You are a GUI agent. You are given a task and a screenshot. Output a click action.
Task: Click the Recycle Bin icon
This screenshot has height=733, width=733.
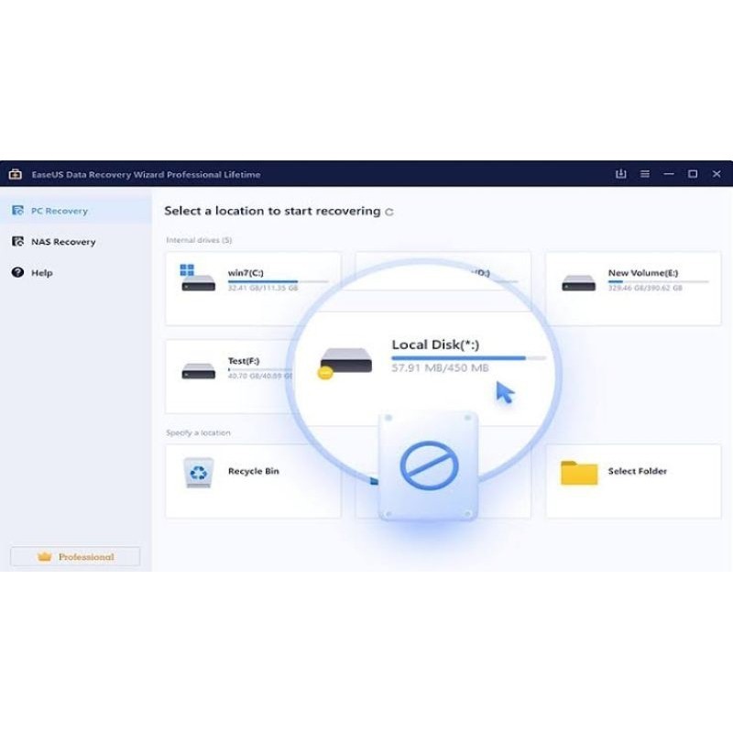[x=199, y=472]
